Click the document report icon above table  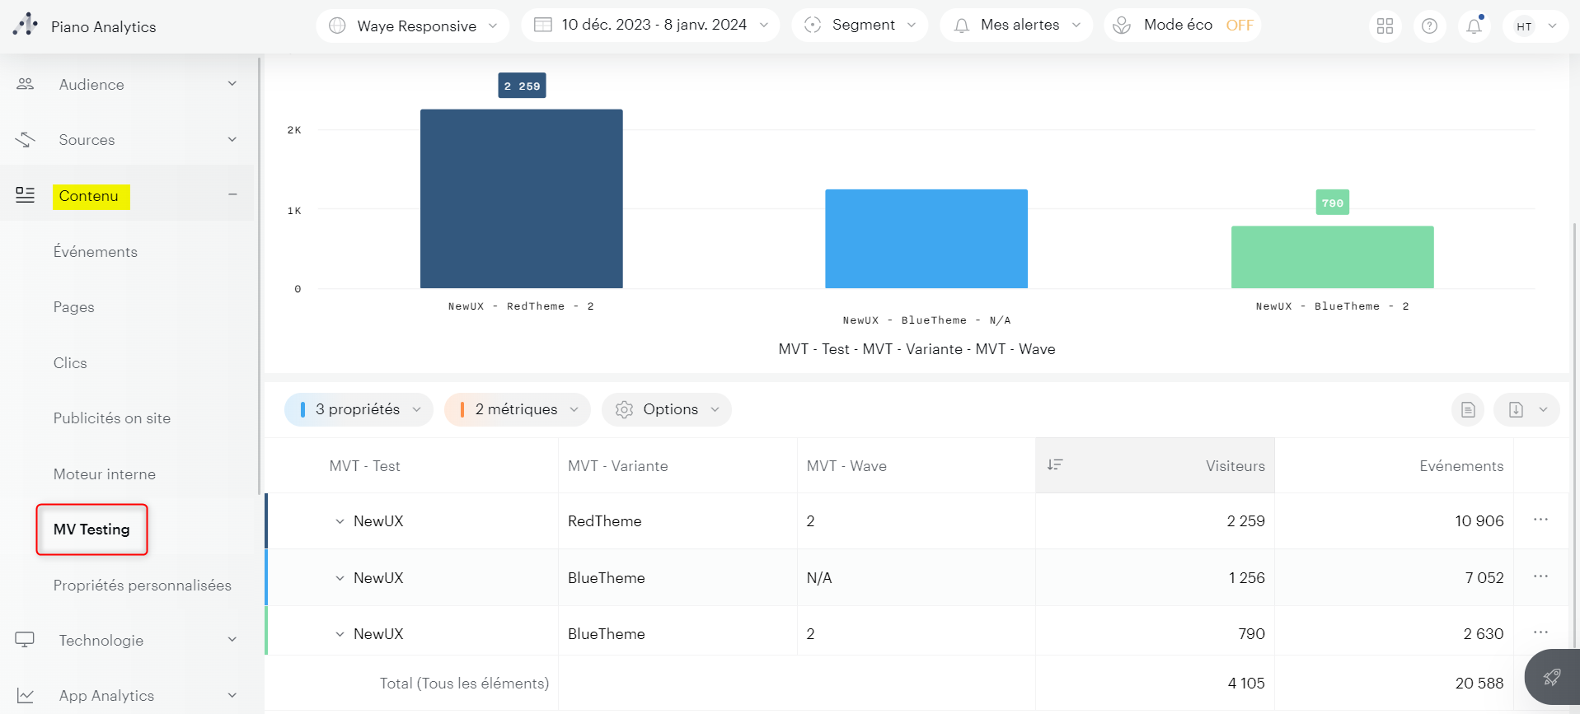(1467, 409)
